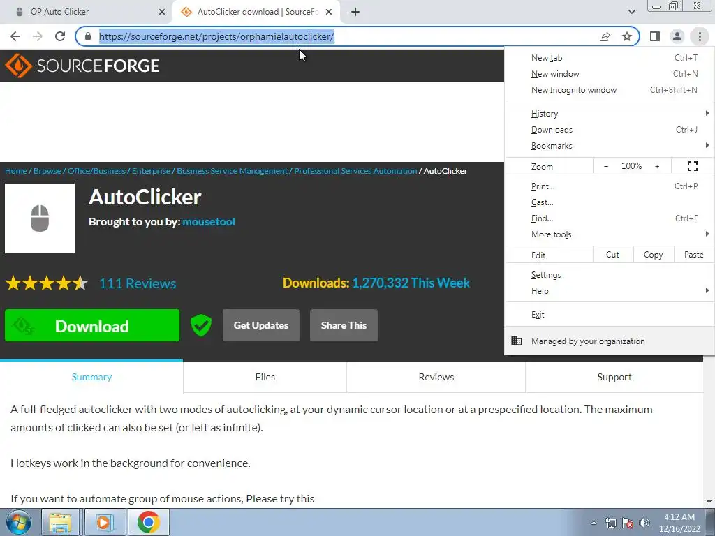Click the Office/Business breadcrumb link
715x536 pixels.
pos(96,171)
